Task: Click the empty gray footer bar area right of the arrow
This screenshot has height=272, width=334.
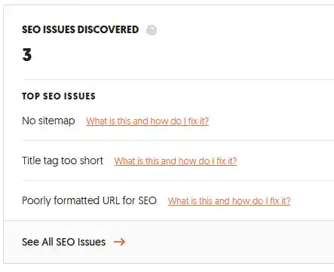Action: click(230, 242)
